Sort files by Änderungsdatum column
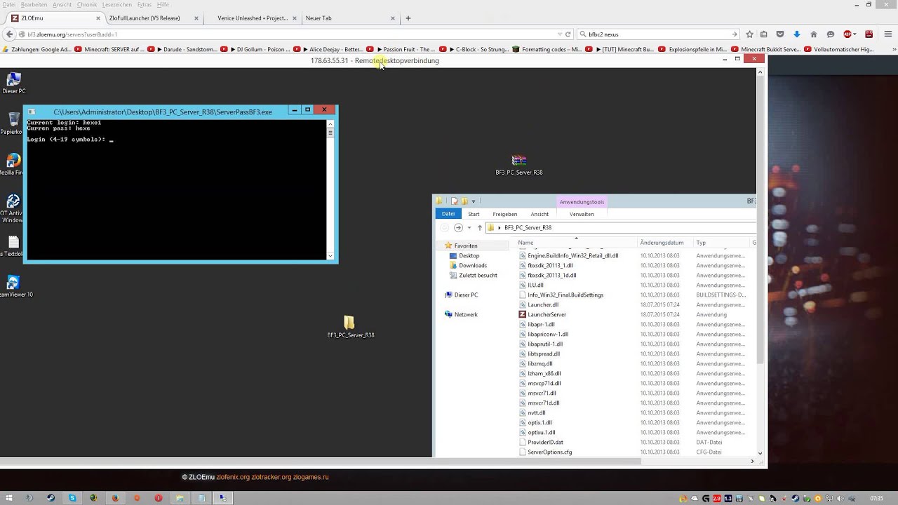 tap(662, 243)
